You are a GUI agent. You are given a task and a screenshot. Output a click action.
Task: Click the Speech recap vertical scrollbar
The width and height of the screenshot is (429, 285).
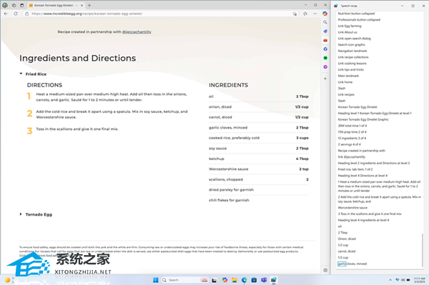click(423, 250)
